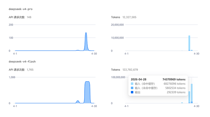
Task: Click the 100 axis label on pro requests chart
Action: [11, 38]
